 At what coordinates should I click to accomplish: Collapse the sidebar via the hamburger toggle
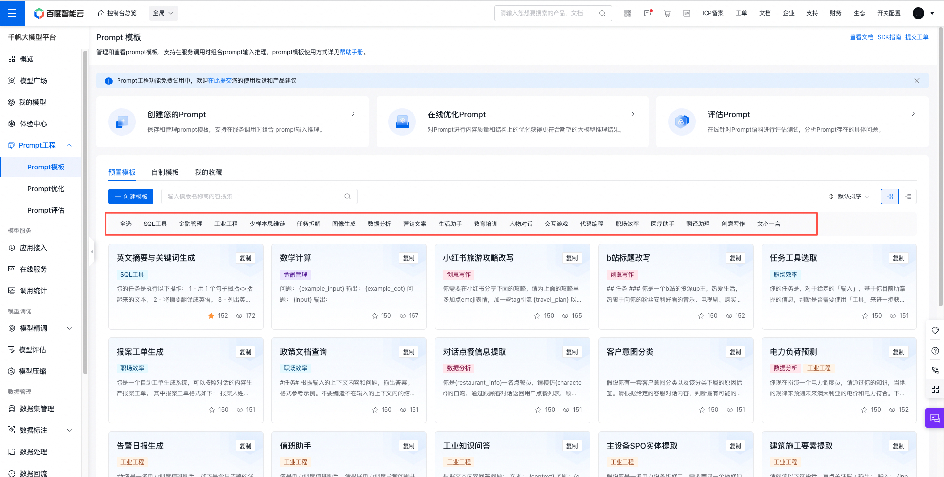pos(12,13)
